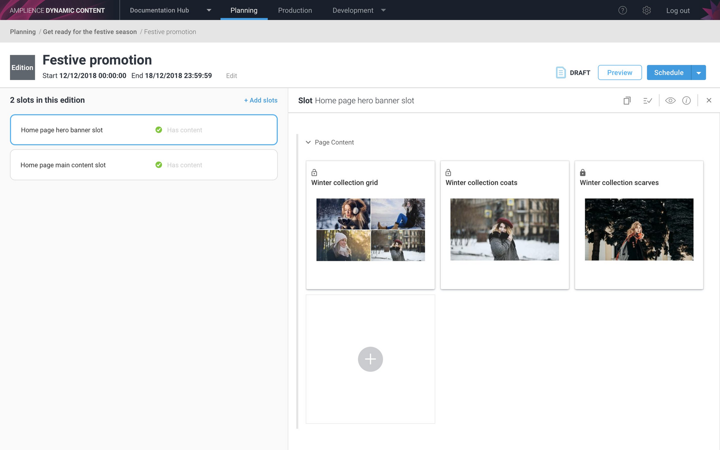Click the Edit link beside edition dates
720x450 pixels.
click(231, 76)
